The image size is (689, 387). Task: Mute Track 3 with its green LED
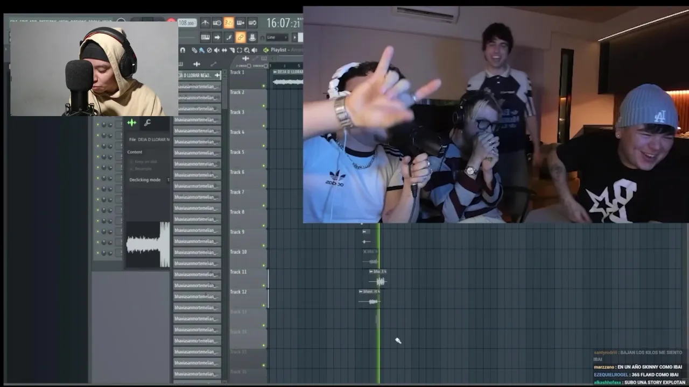[x=264, y=126]
